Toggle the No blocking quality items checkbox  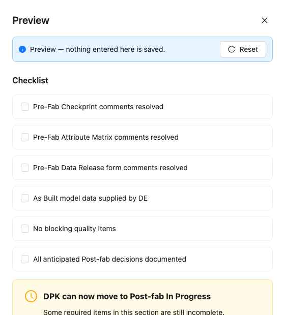tap(25, 229)
